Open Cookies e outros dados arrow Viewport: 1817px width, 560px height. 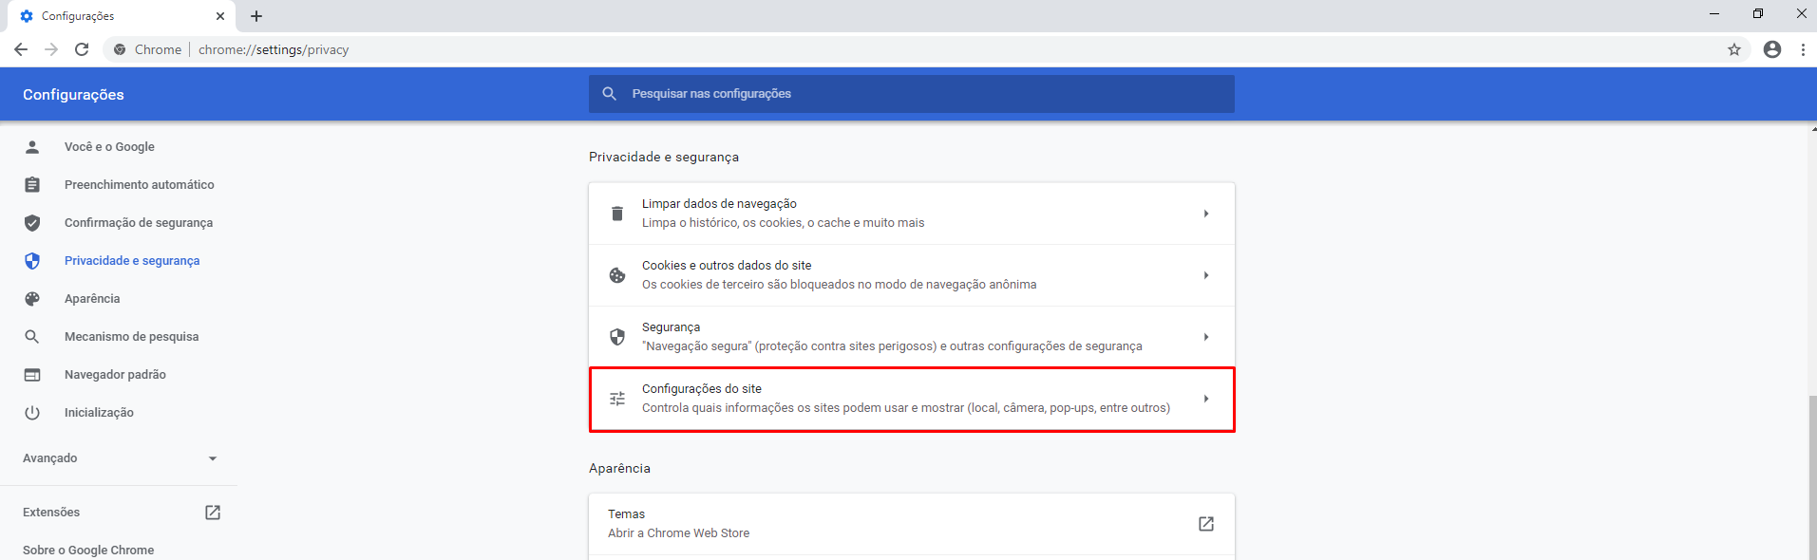(1206, 275)
